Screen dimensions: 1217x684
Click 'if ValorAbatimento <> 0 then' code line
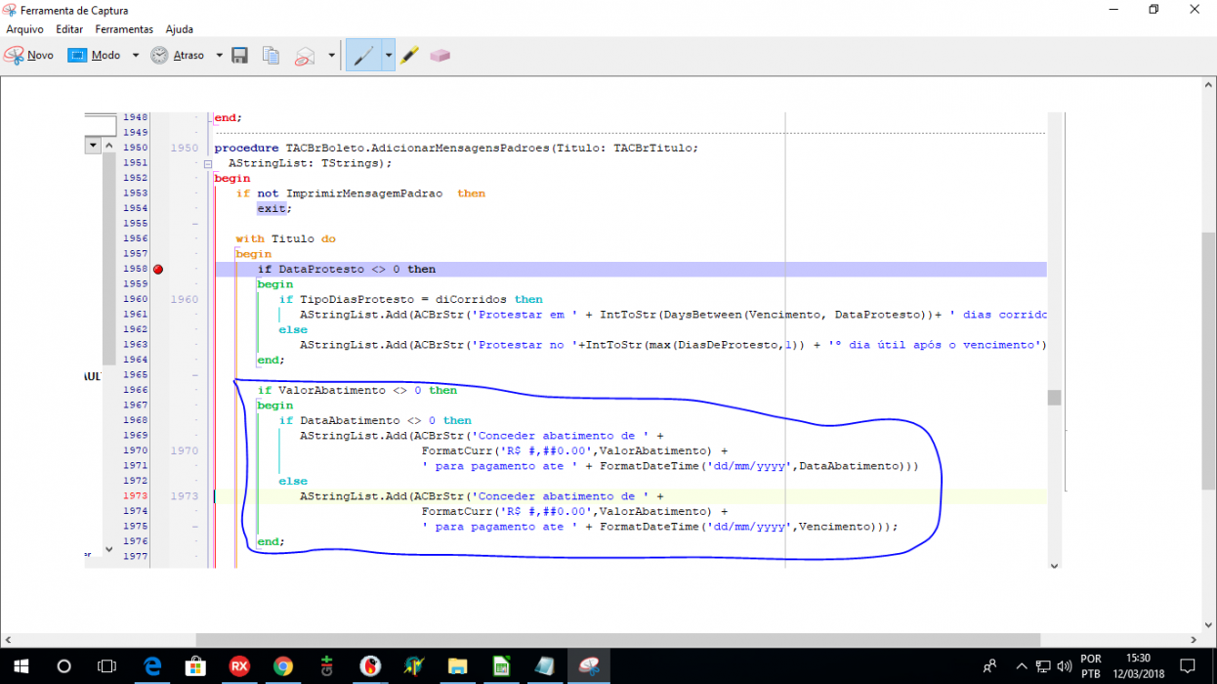357,391
